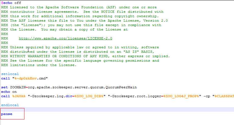Click 'REM the License. You may obtain' line

[x=64, y=29]
